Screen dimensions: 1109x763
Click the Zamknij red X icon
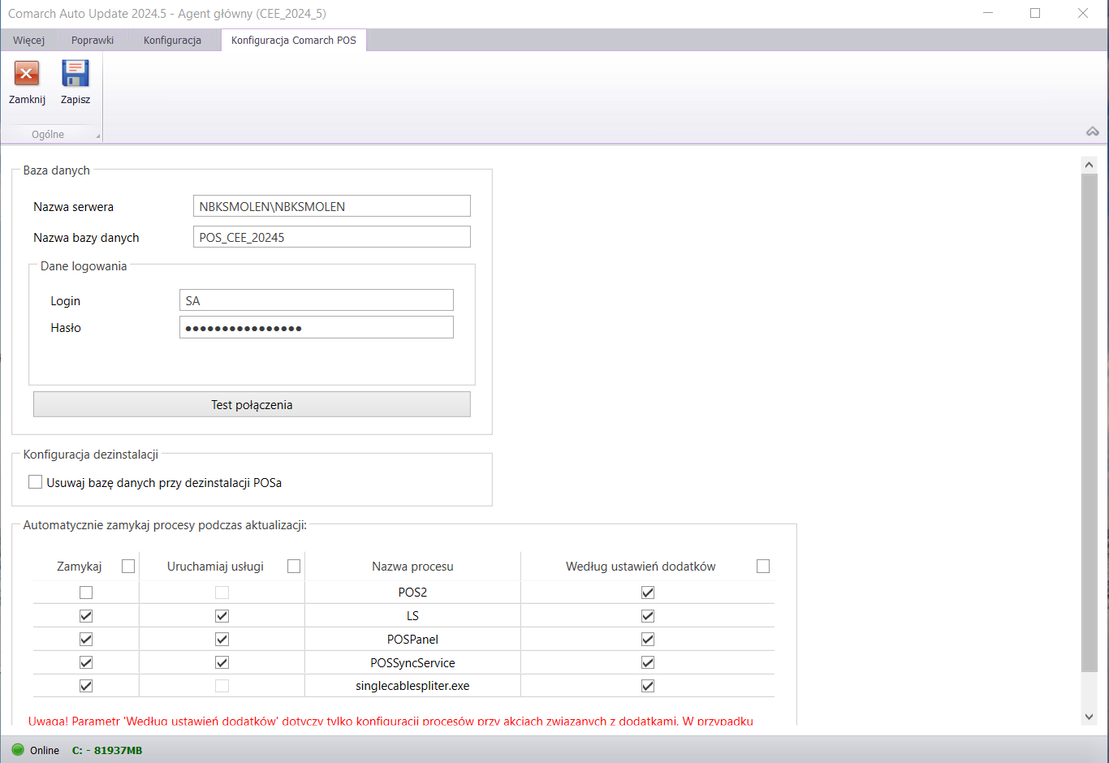click(27, 74)
